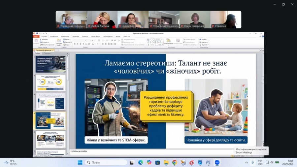
Task: Click the Paste (Вставити) clipboard icon
Action: (36, 41)
